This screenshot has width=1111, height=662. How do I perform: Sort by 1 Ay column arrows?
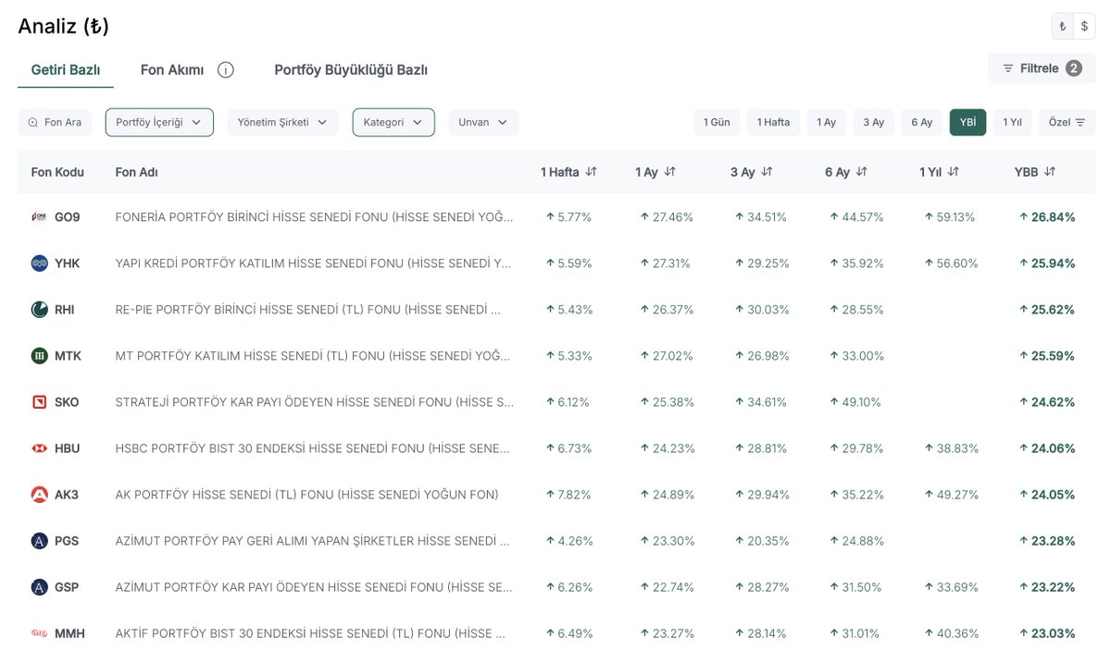click(x=670, y=172)
